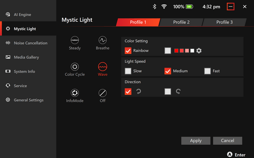Open the Service sidebar entry
This screenshot has height=158, width=254.
[28, 85]
